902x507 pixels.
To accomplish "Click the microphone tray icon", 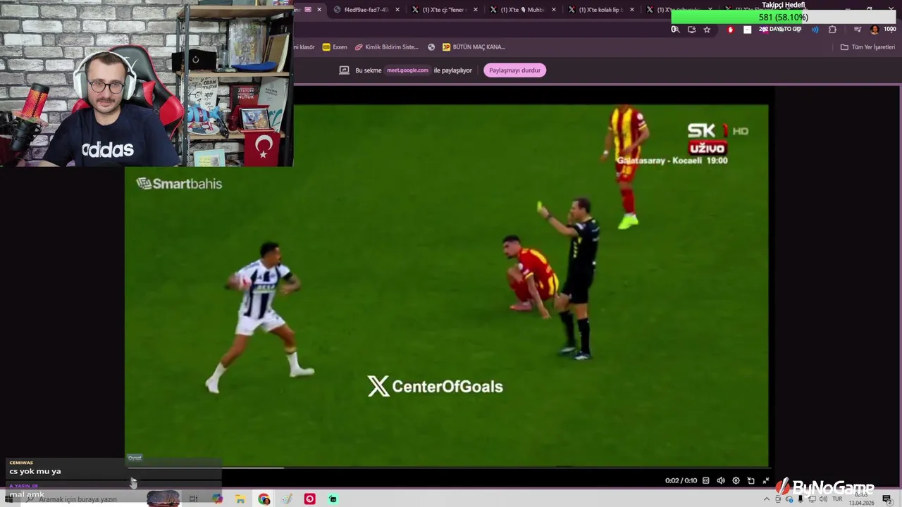I will pos(801,499).
